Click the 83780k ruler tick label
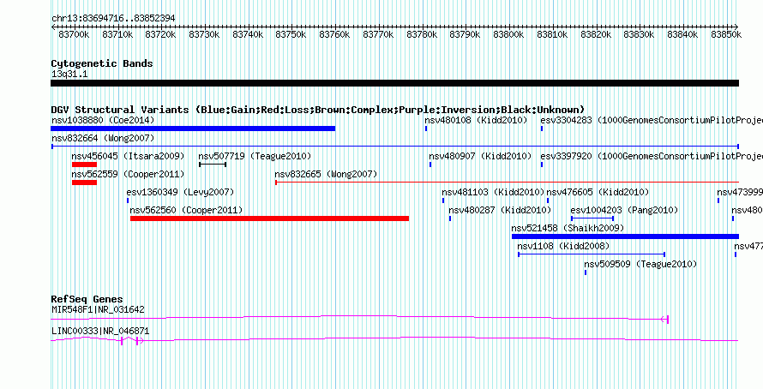This screenshot has width=763, height=389. 422,34
